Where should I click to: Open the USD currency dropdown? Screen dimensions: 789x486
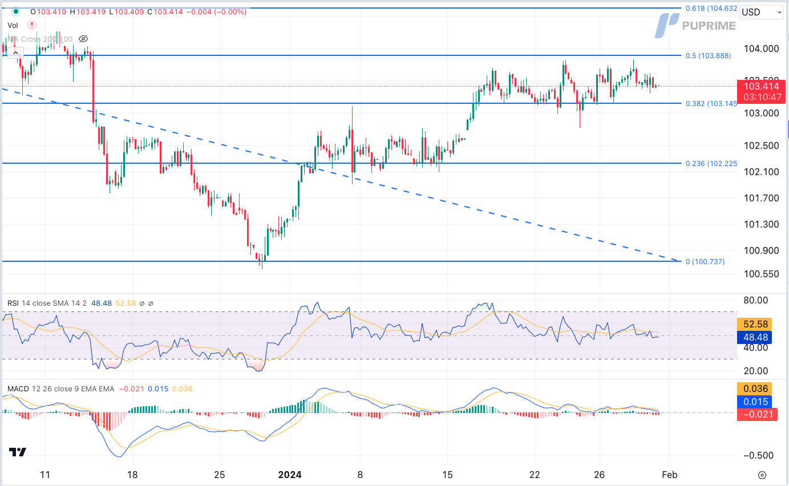762,12
